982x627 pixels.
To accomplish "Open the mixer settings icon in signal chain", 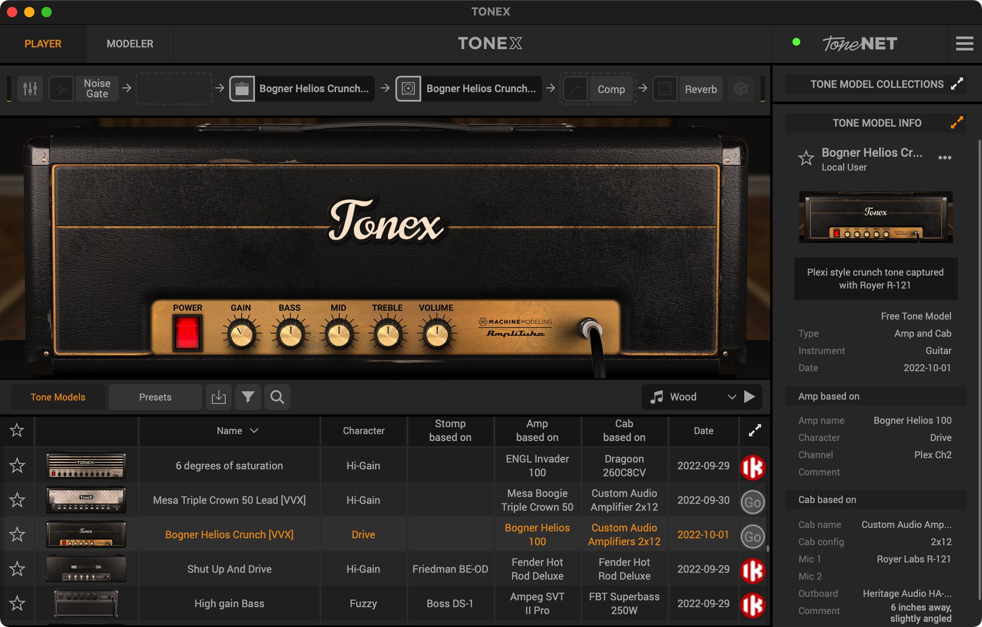I will [x=30, y=89].
